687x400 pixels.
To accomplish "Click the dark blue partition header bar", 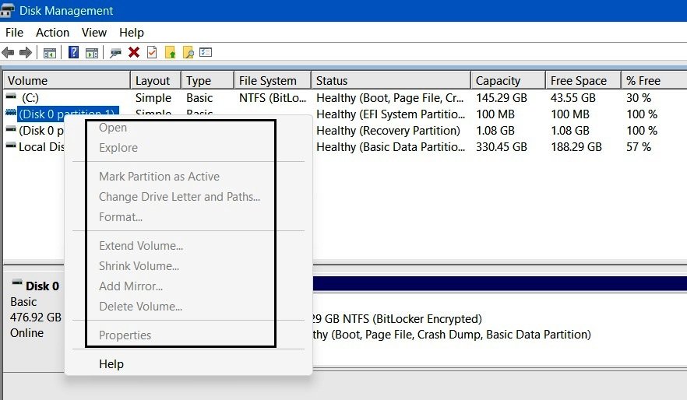I will tap(500, 283).
